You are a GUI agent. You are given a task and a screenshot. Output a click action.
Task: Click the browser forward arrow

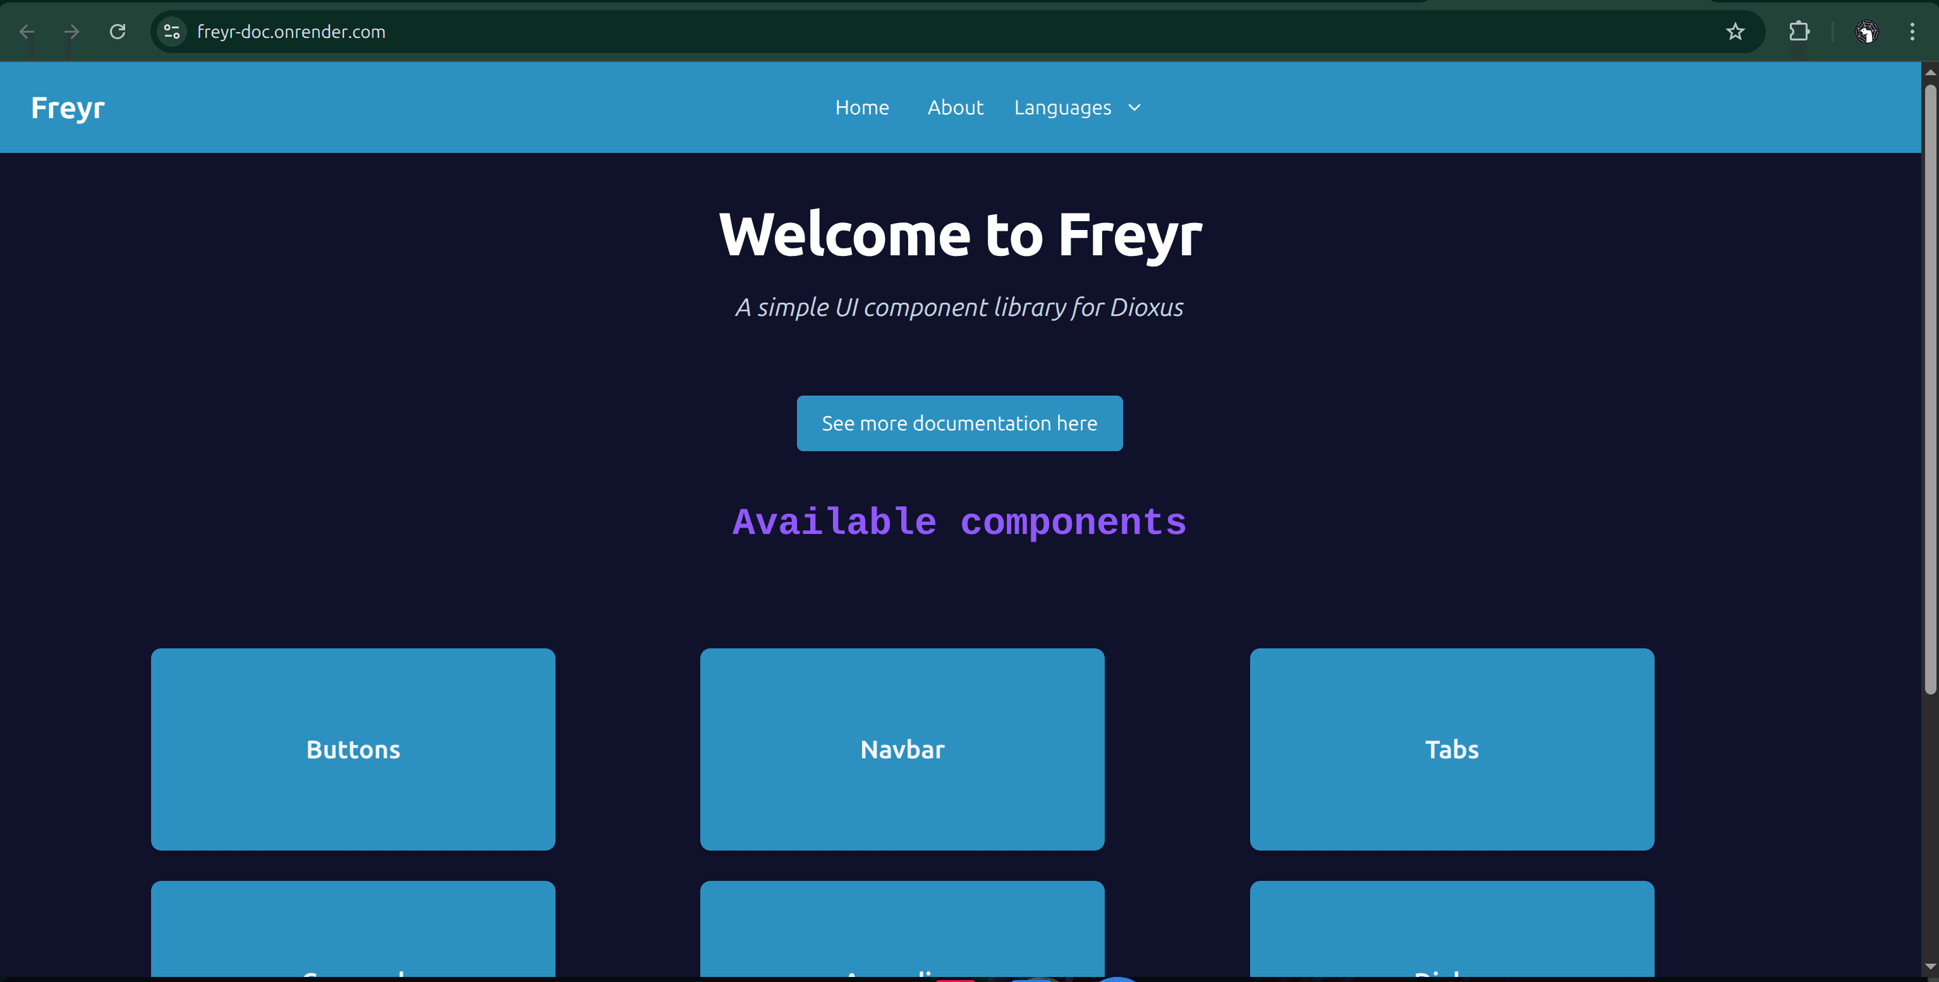point(71,32)
